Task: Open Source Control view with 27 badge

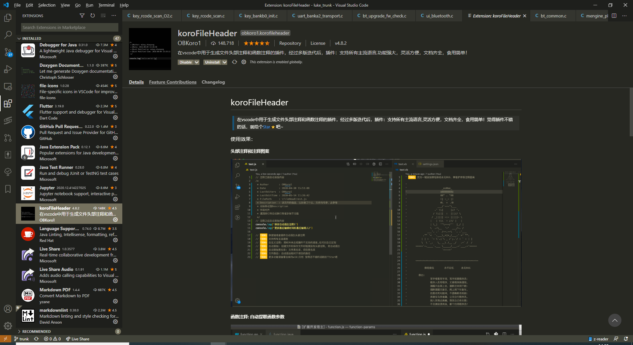Action: 8,52
